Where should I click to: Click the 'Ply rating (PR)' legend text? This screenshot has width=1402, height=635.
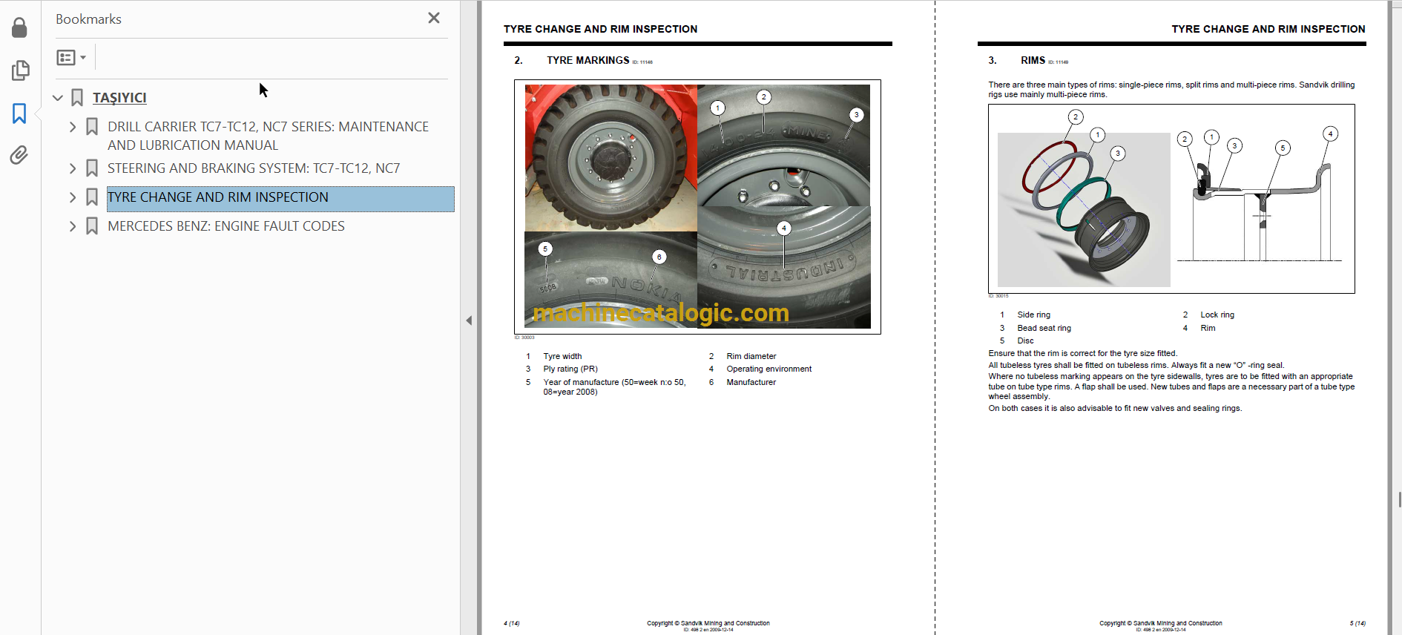coord(570,369)
